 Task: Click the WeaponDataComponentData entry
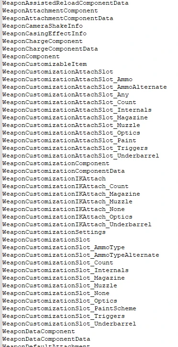pos(46,339)
